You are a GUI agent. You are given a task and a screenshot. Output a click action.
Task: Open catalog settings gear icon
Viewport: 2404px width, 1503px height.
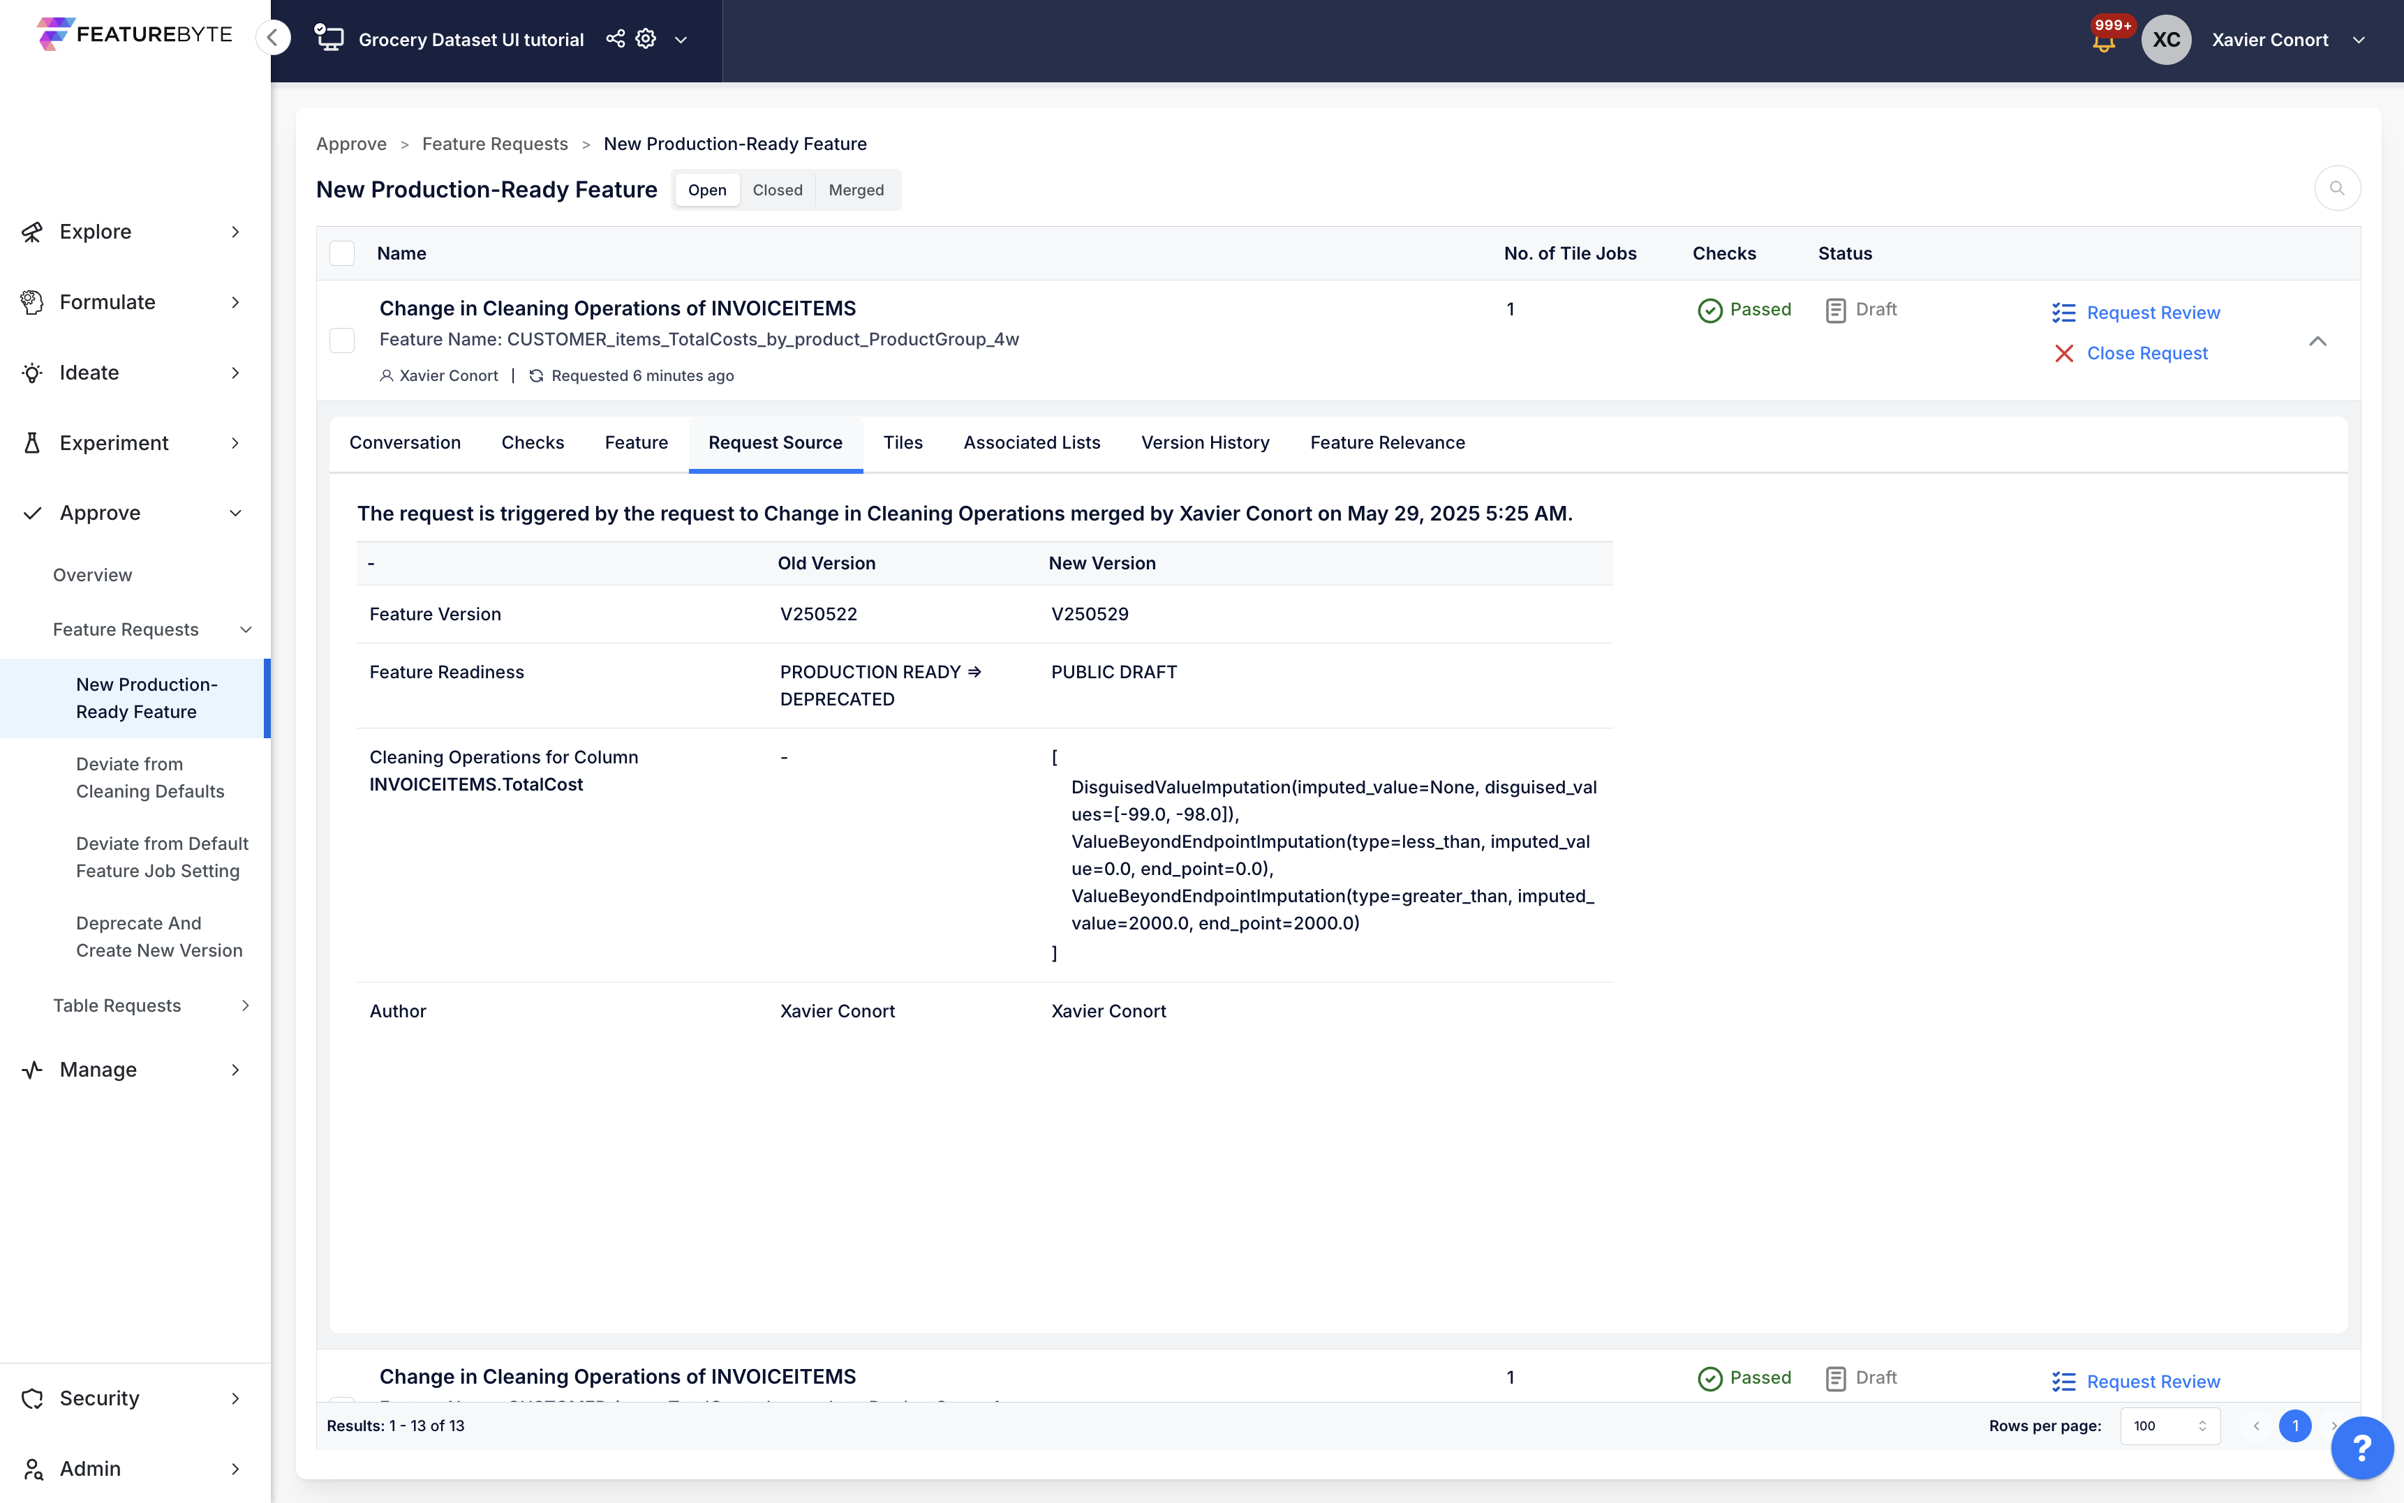point(646,39)
